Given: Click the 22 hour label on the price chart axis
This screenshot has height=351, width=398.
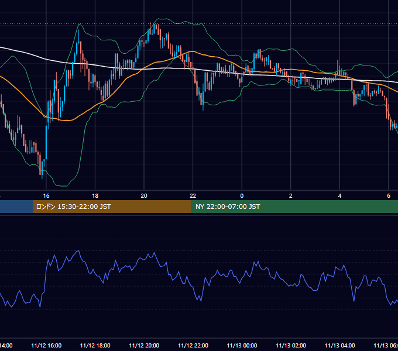Looking at the screenshot, I should pyautogui.click(x=193, y=196).
